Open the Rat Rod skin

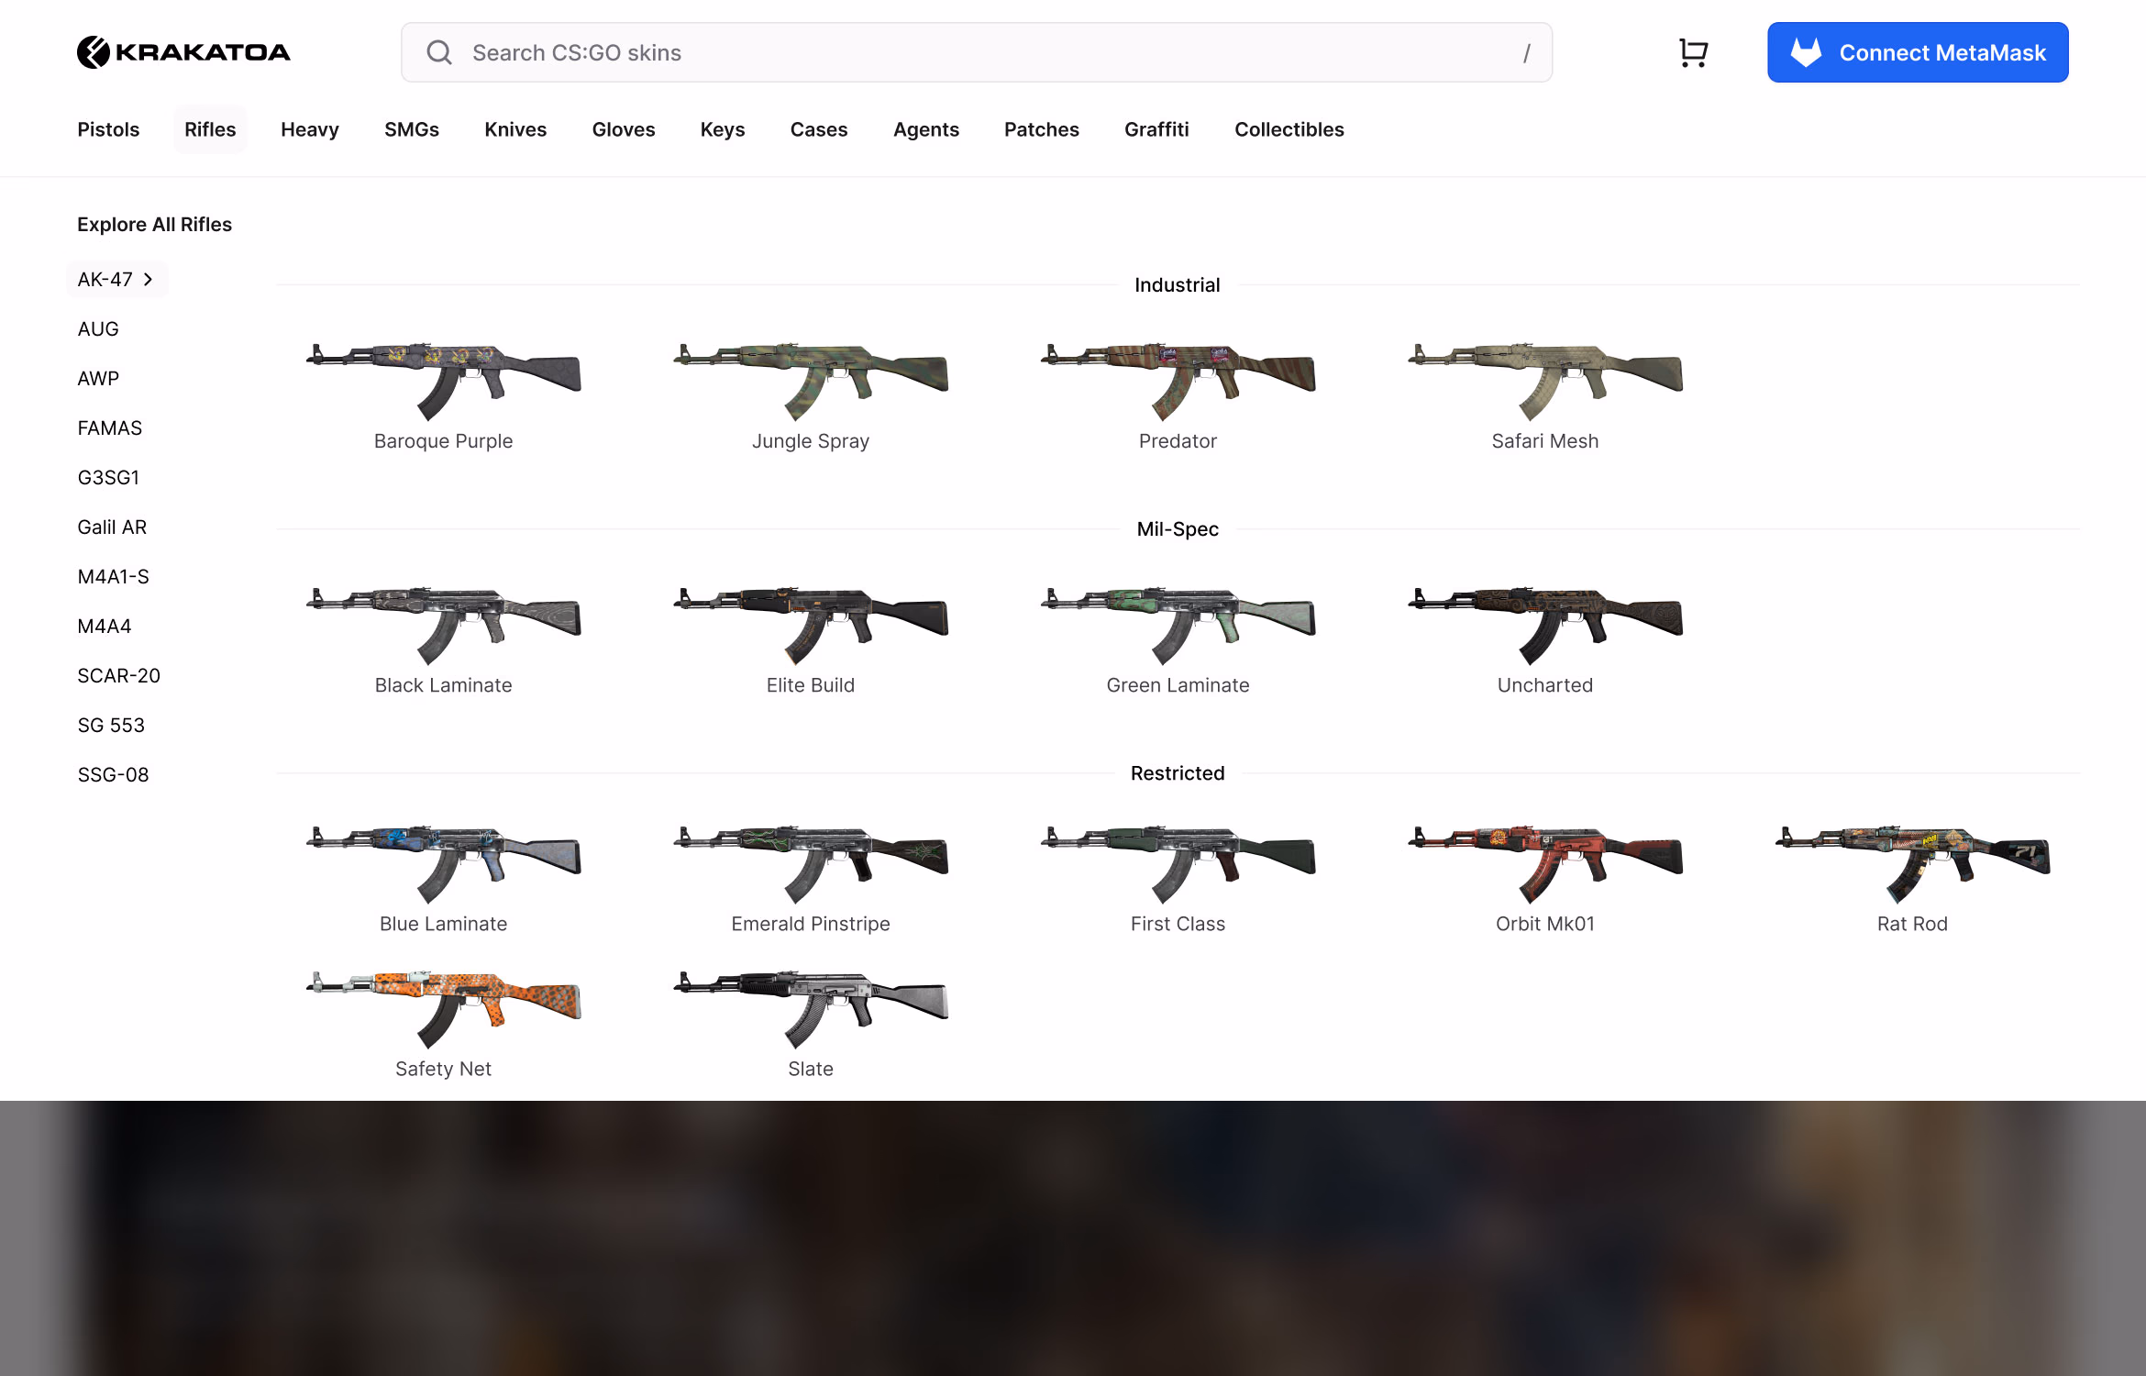click(1913, 867)
